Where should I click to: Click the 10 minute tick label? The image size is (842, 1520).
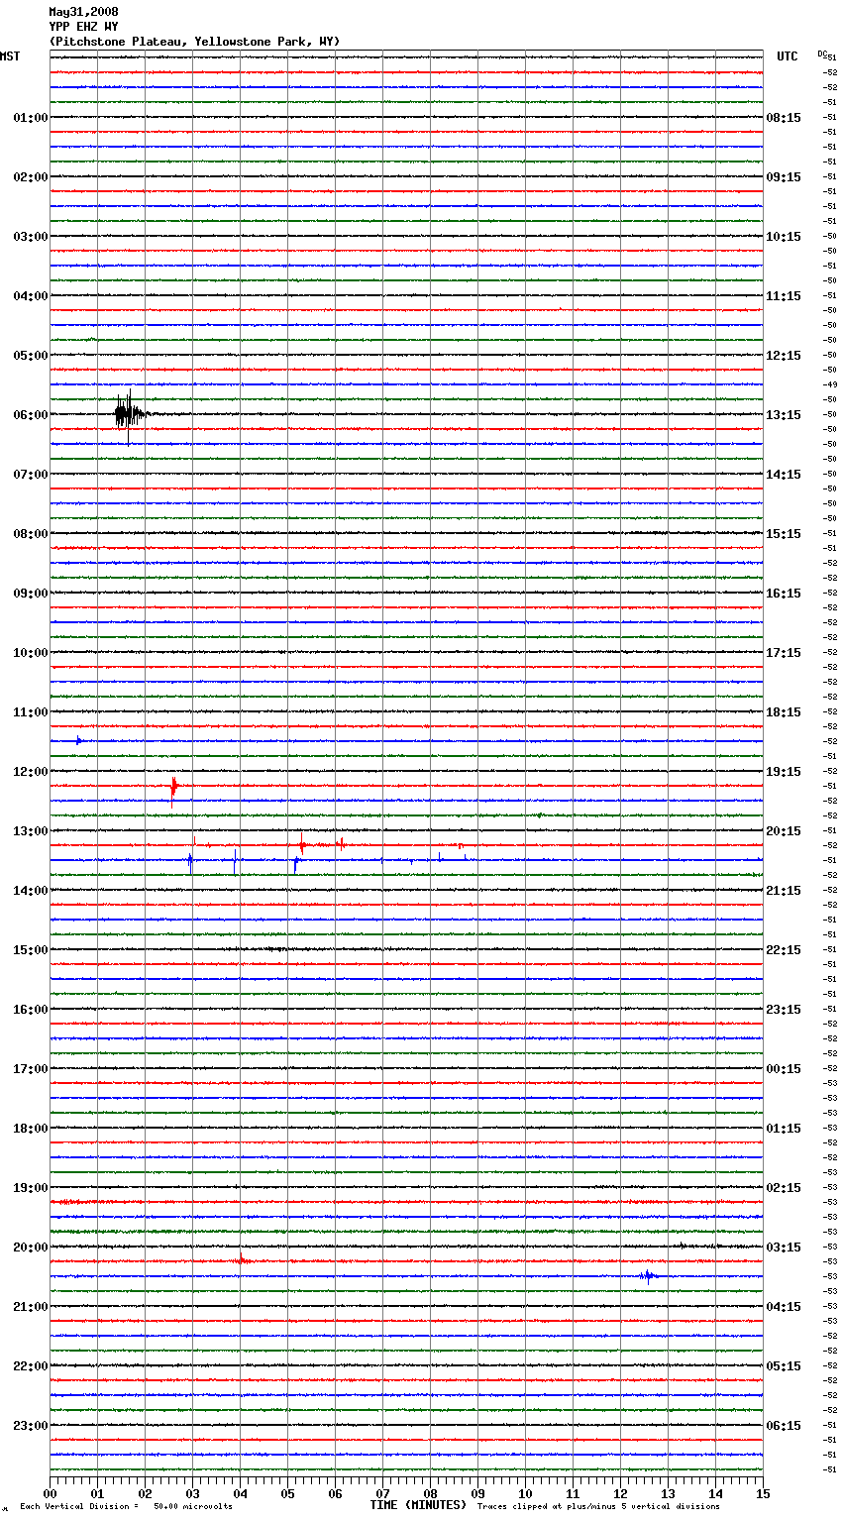(x=525, y=1493)
